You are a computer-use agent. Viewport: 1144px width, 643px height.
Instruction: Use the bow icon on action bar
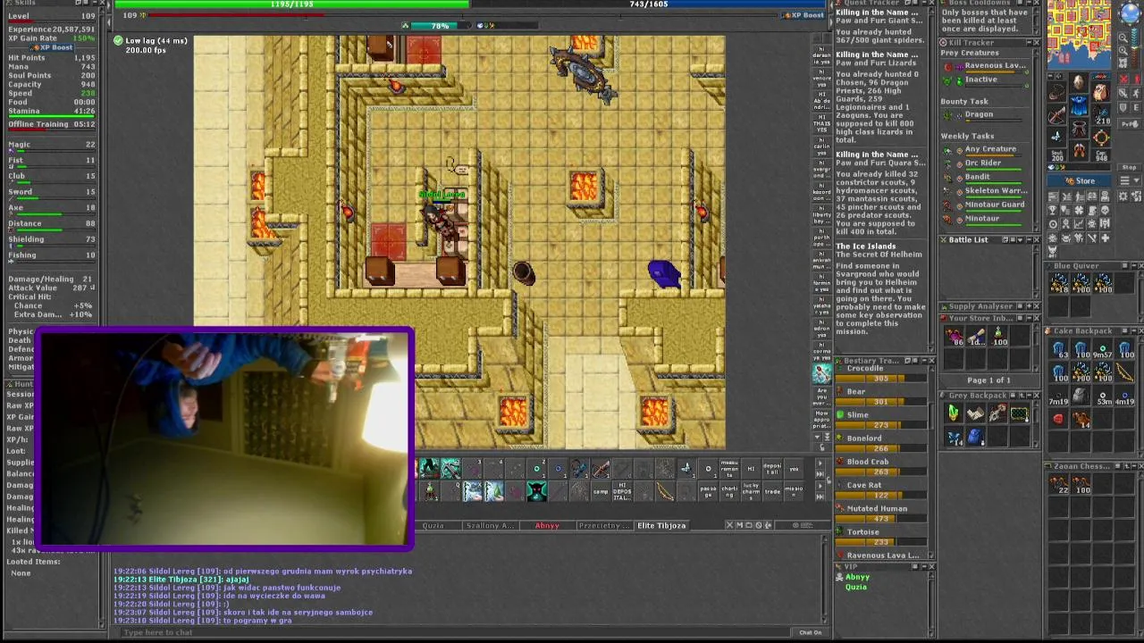point(664,491)
